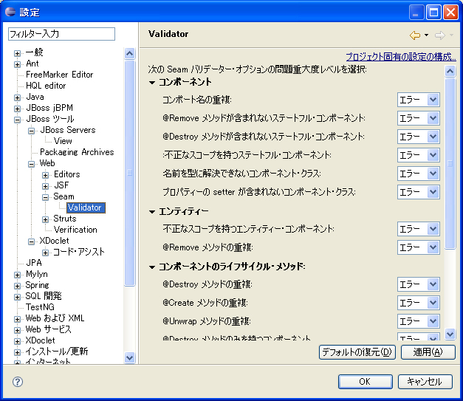Image resolution: width=463 pixels, height=401 pixels.
Task: Expand the Web および XML node
Action: 17,319
